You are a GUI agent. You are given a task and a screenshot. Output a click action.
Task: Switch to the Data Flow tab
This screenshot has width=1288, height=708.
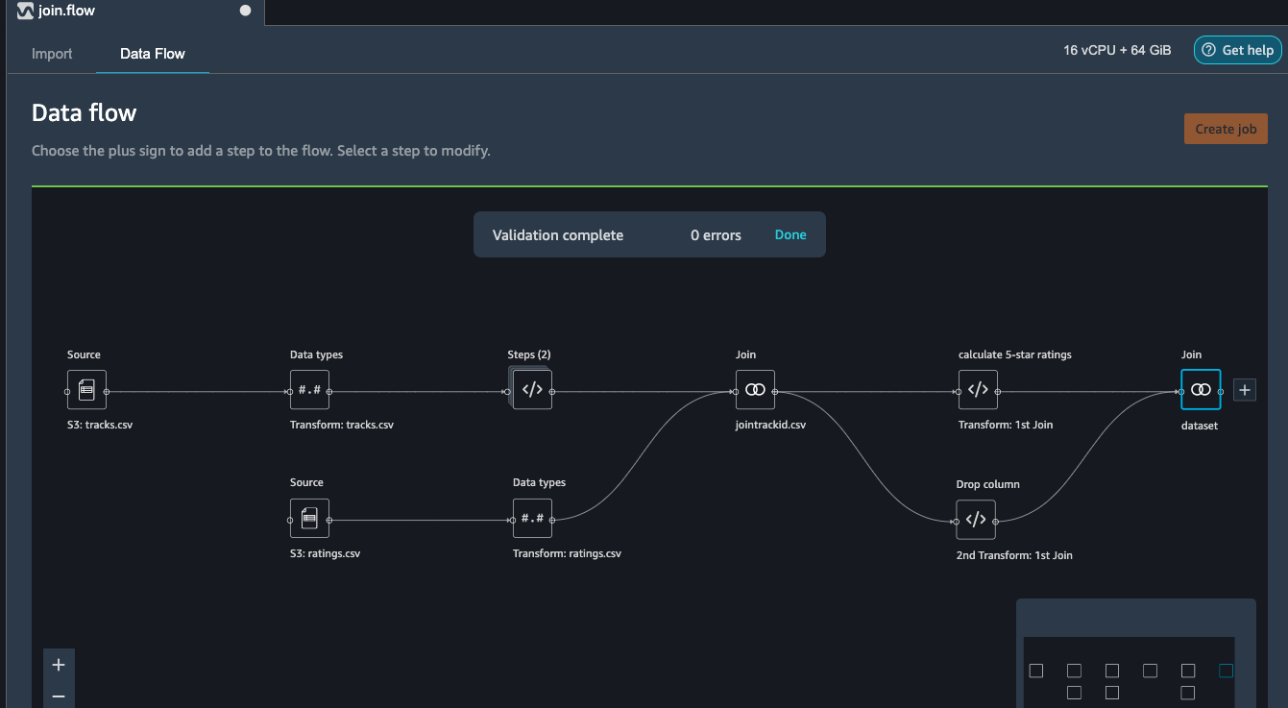[153, 54]
